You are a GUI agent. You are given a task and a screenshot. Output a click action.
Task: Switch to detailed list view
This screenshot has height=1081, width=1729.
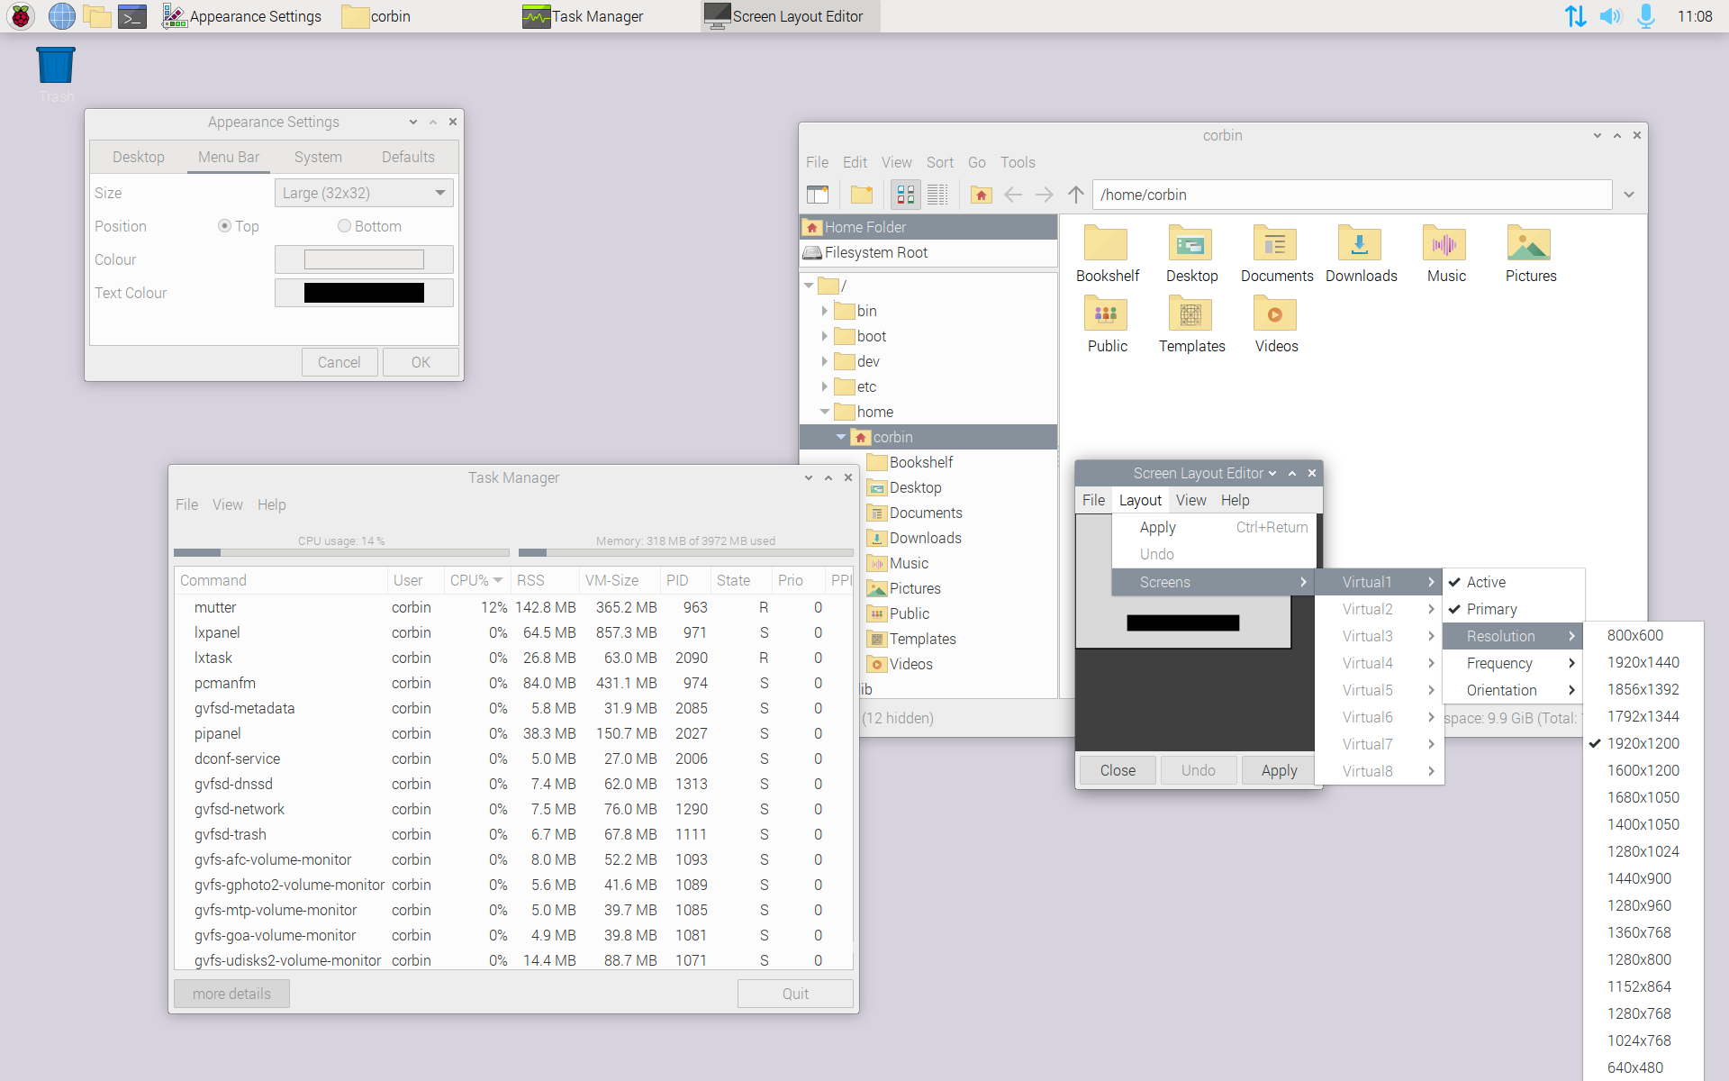coord(937,195)
